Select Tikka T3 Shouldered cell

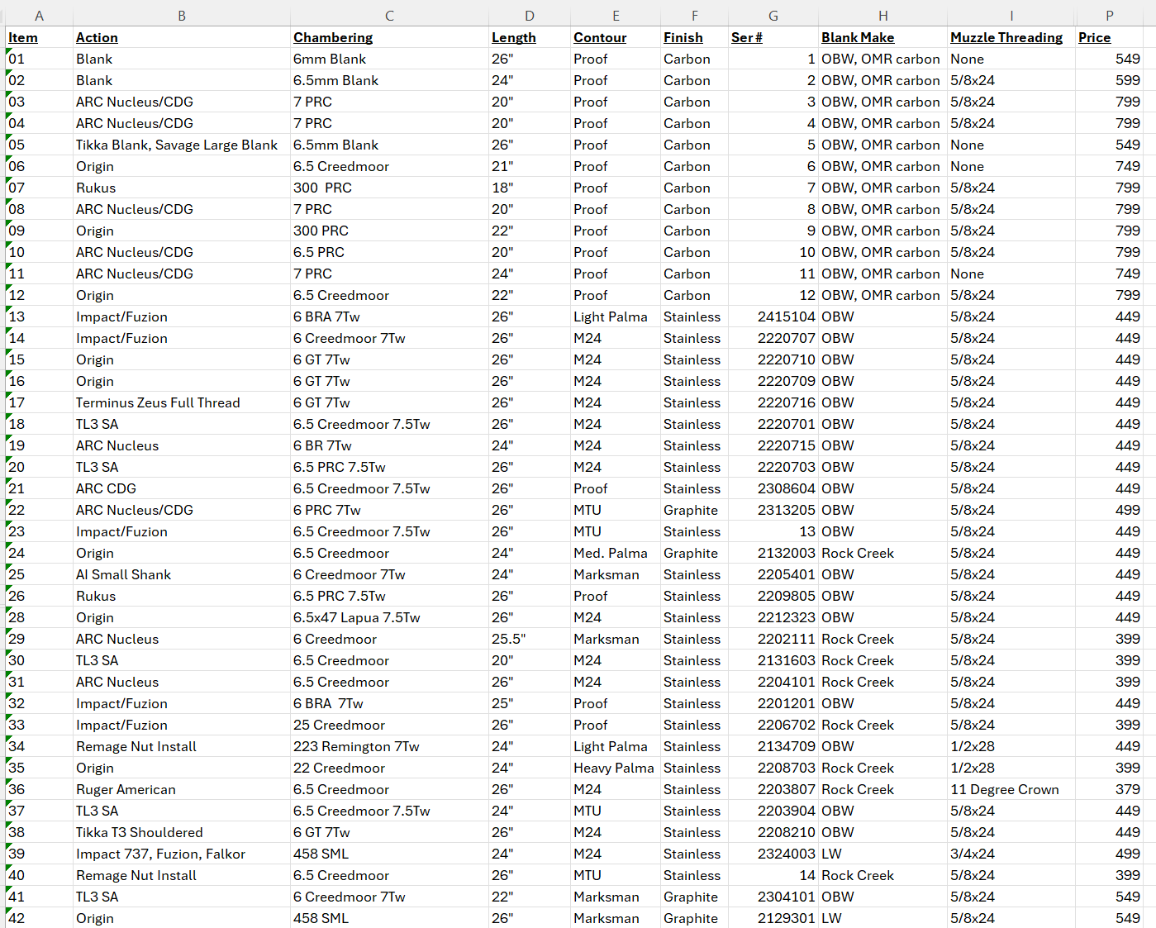(182, 832)
